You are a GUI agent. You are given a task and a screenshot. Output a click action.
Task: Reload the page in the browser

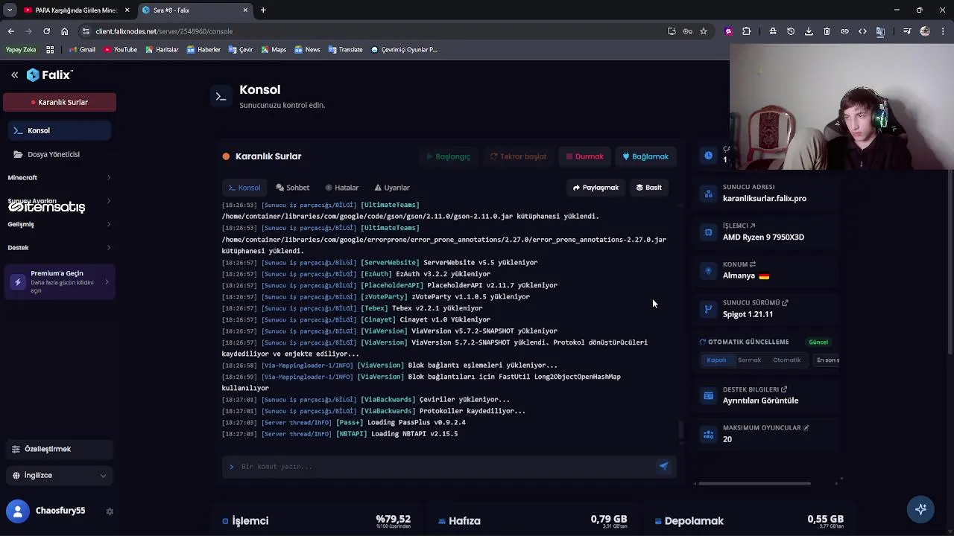coord(46,31)
